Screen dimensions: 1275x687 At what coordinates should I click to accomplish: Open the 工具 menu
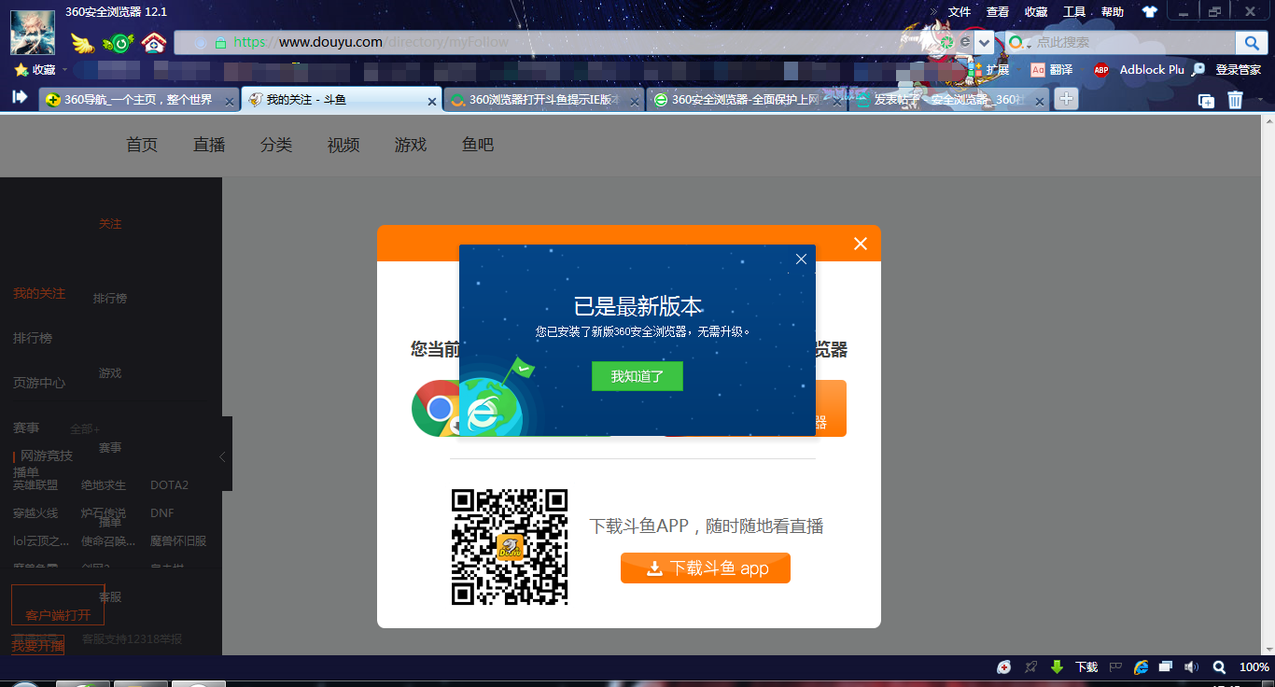pyautogui.click(x=1074, y=12)
